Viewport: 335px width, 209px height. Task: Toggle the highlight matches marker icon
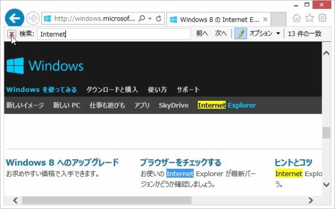point(241,33)
